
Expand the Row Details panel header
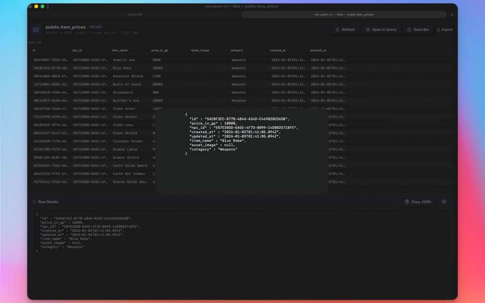[x=47, y=201]
